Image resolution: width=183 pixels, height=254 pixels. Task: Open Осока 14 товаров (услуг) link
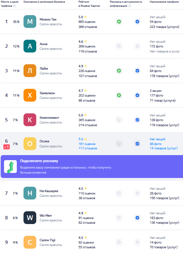[x=164, y=148]
